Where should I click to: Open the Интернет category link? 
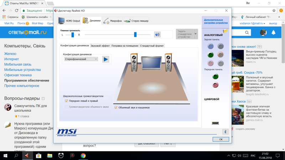click(x=11, y=59)
